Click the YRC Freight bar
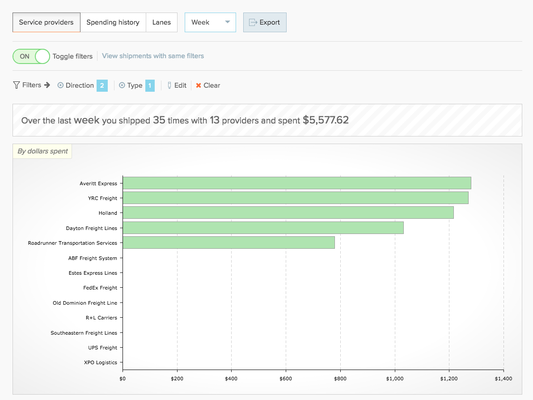This screenshot has height=400, width=533. pos(296,198)
